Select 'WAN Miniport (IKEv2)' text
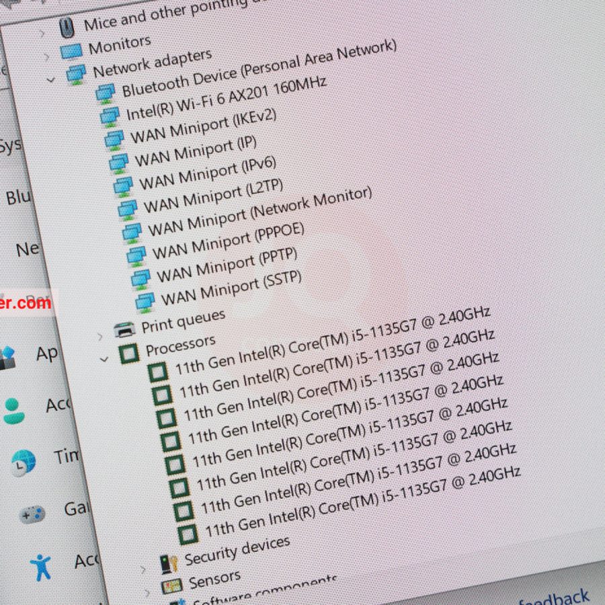605x605 pixels. 203,126
